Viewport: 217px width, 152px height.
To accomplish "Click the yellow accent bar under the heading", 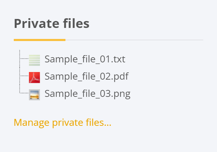I will pyautogui.click(x=39, y=40).
